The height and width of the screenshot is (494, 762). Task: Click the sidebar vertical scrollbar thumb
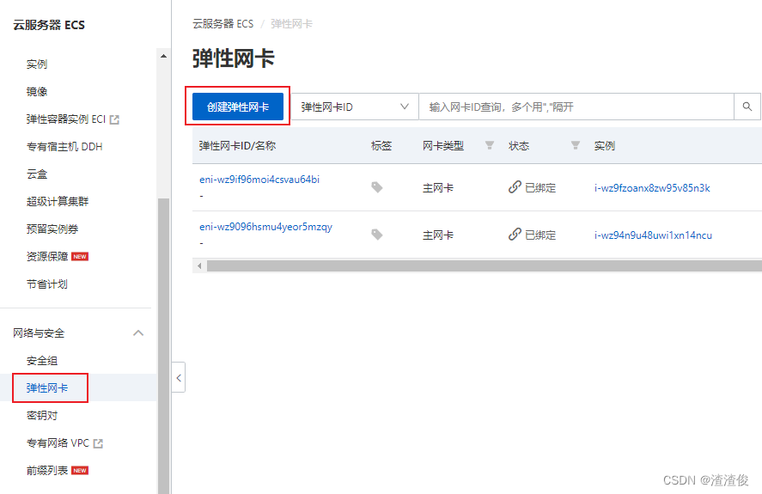point(164,345)
